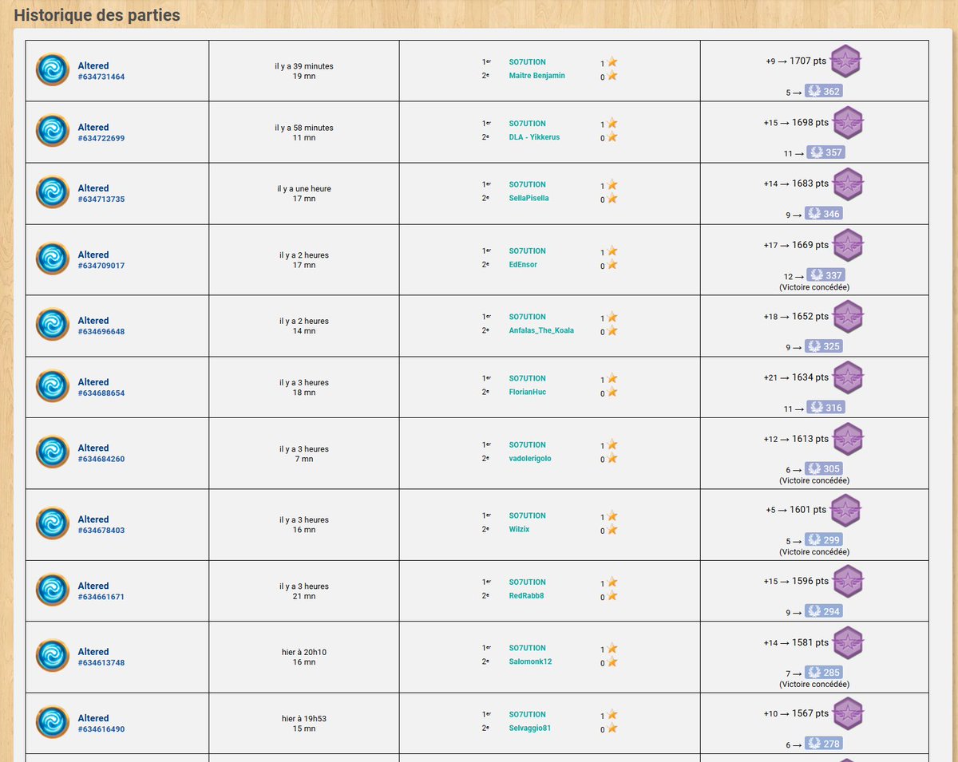The width and height of the screenshot is (958, 762).
Task: Select the 'il y a 39 minutes' timestamp
Action: [x=304, y=66]
